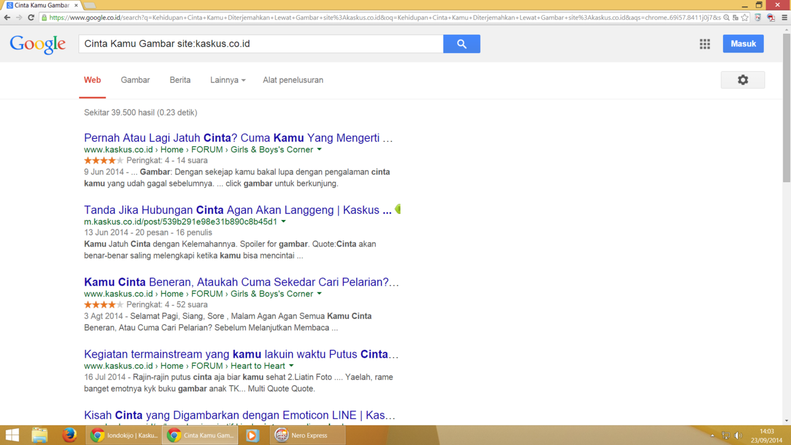Image resolution: width=791 pixels, height=445 pixels.
Task: Open the Windows Start button
Action: 12,435
